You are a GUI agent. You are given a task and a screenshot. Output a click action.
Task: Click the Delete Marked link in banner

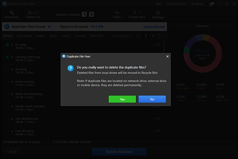point(154,27)
